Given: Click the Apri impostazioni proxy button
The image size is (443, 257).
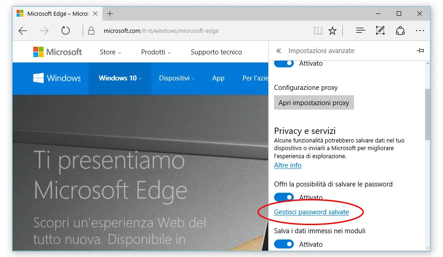Looking at the screenshot, I should [x=314, y=103].
